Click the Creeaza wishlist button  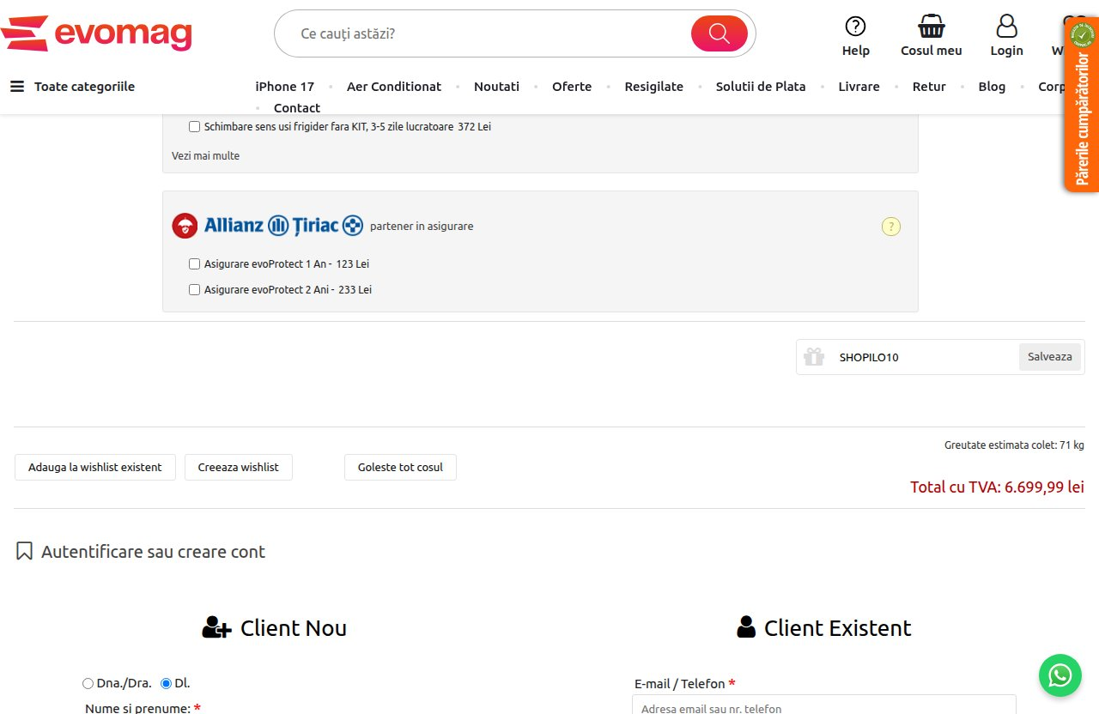(239, 468)
